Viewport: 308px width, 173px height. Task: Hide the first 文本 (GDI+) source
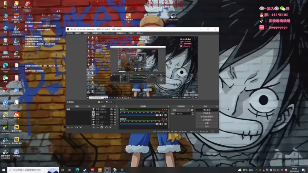point(111,109)
